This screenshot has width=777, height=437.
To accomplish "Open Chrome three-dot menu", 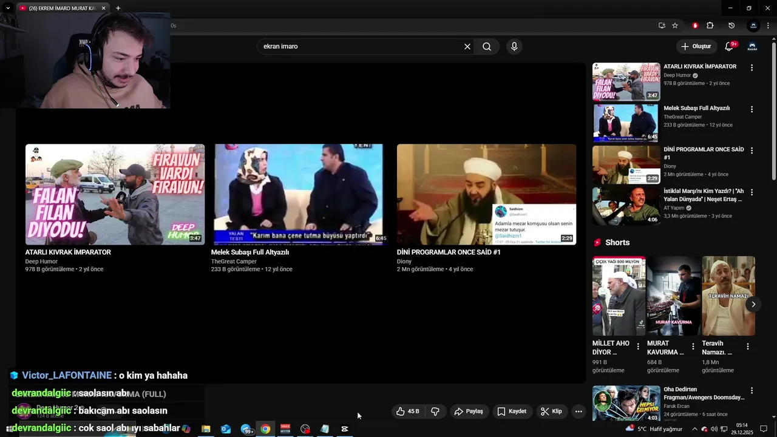I will tap(769, 25).
